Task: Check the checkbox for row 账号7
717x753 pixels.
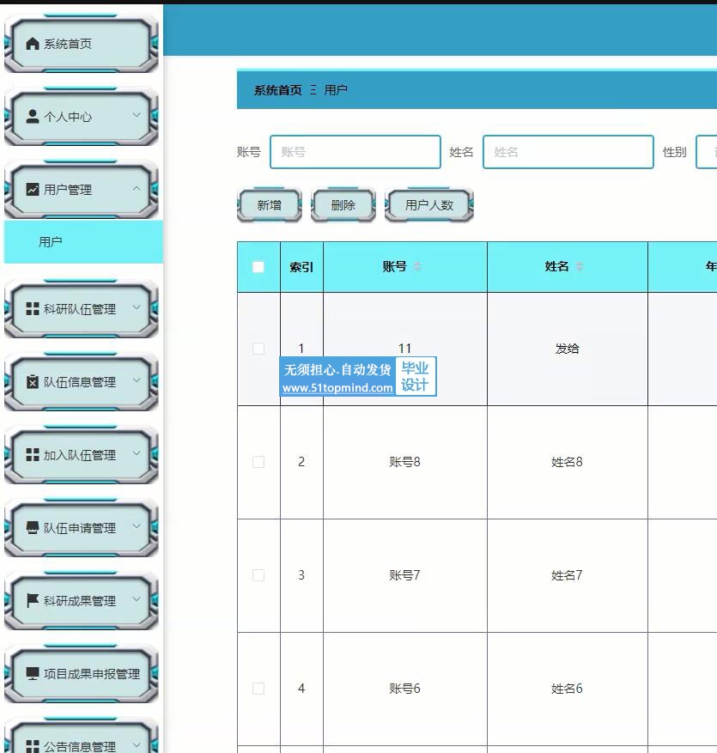Action: (x=258, y=575)
